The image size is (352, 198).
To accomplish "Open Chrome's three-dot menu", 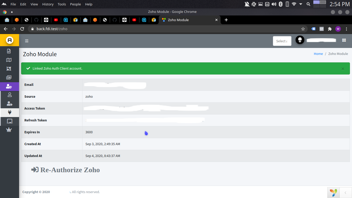I will [x=347, y=29].
